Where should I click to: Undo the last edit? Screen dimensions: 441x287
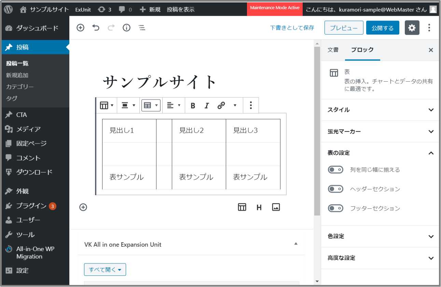(x=96, y=28)
